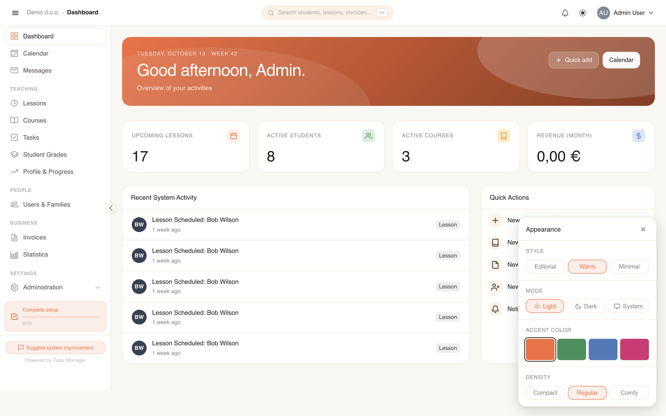Open the notifications bell in header
This screenshot has height=416, width=666.
pos(565,13)
